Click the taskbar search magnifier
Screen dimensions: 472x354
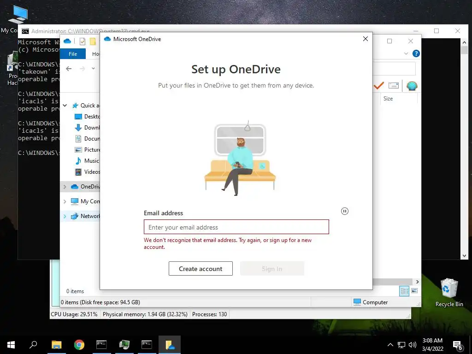pyautogui.click(x=33, y=345)
